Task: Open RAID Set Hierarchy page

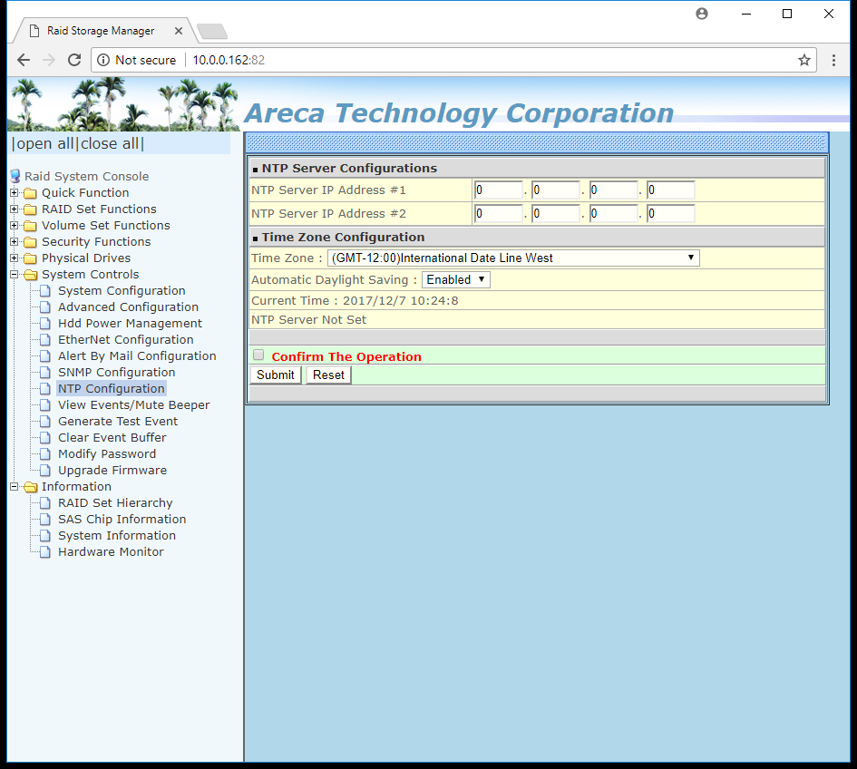Action: coord(115,502)
